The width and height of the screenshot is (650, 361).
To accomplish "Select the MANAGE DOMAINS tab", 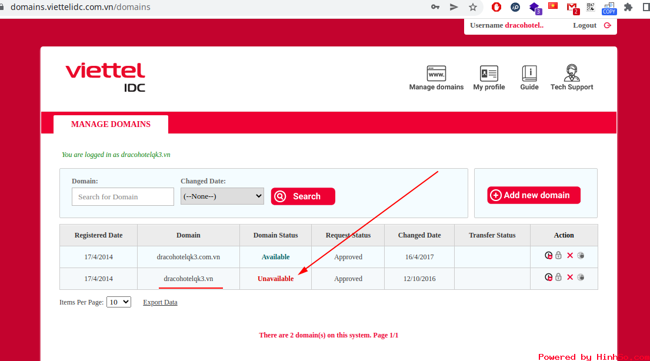I will [x=111, y=124].
